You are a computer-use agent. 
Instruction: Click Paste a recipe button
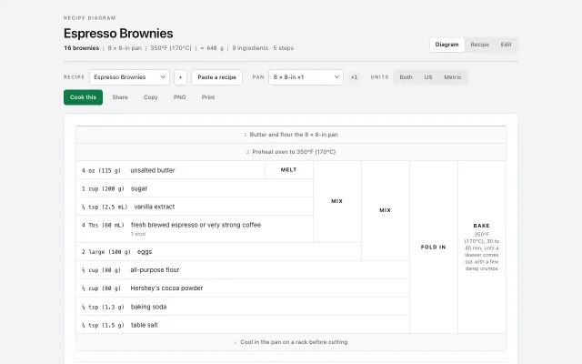click(x=216, y=77)
